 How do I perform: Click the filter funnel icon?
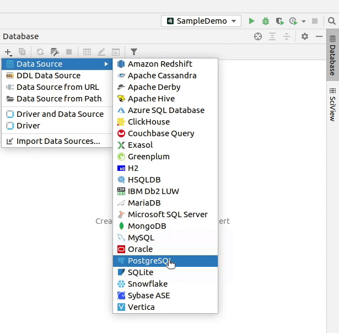click(x=134, y=52)
